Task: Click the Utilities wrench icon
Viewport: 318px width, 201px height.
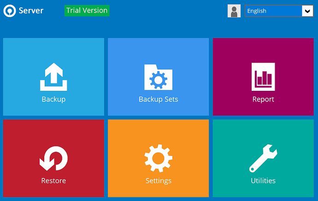Action: [x=263, y=158]
